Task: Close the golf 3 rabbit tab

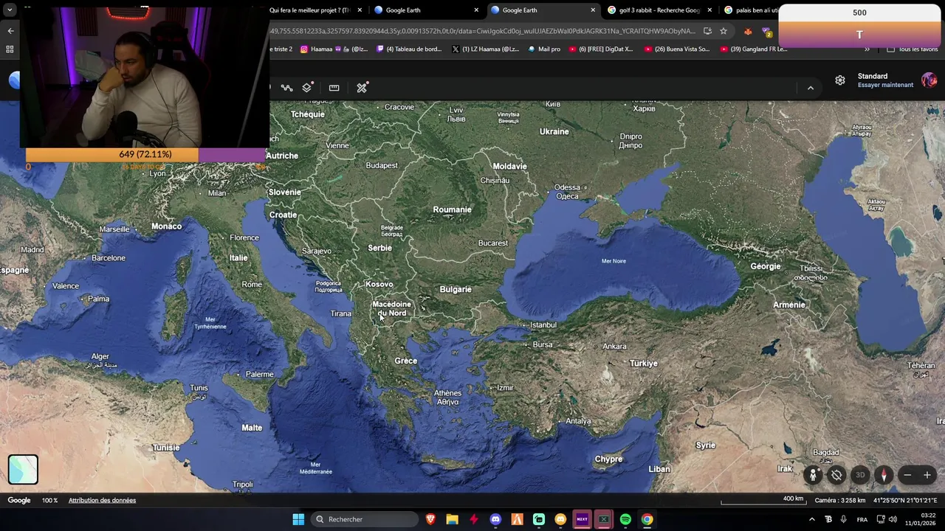Action: pyautogui.click(x=709, y=10)
